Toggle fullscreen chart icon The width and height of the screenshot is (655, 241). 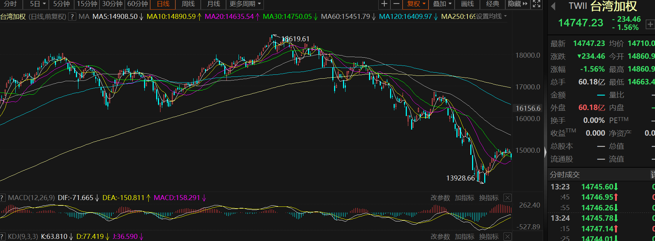[x=537, y=4]
